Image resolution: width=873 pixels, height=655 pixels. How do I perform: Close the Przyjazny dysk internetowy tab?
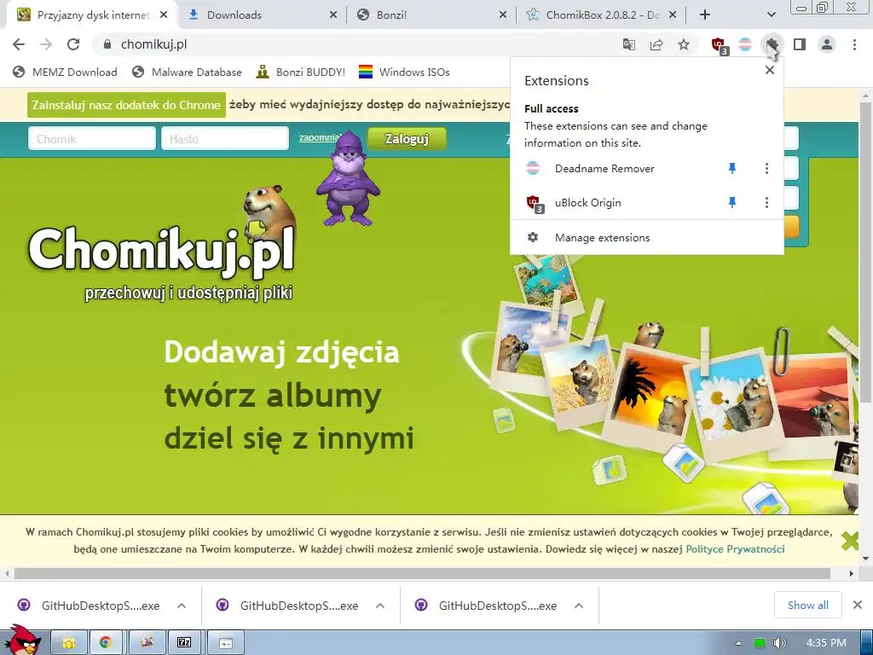point(164,15)
